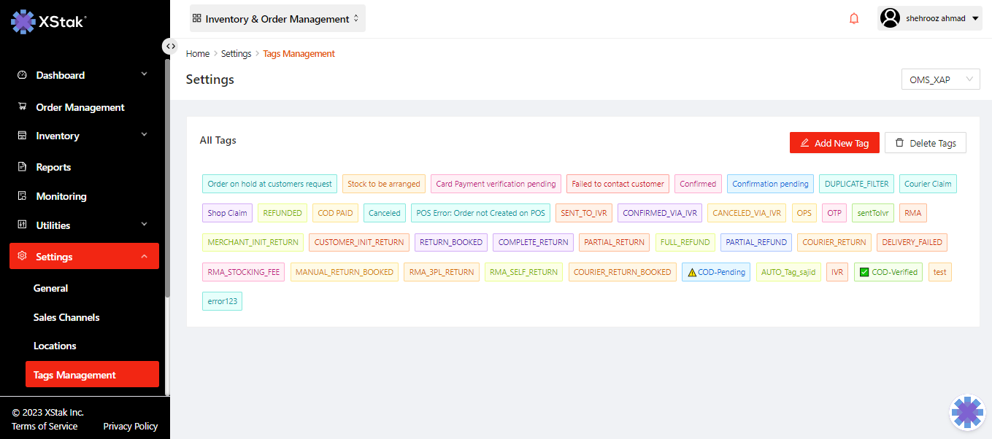Click the Reports sidebar icon
992x439 pixels.
(x=22, y=167)
